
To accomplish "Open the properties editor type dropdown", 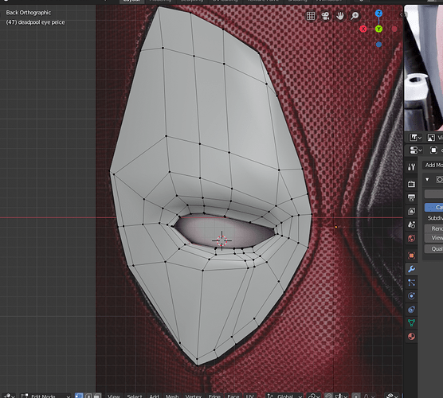I will 416,150.
